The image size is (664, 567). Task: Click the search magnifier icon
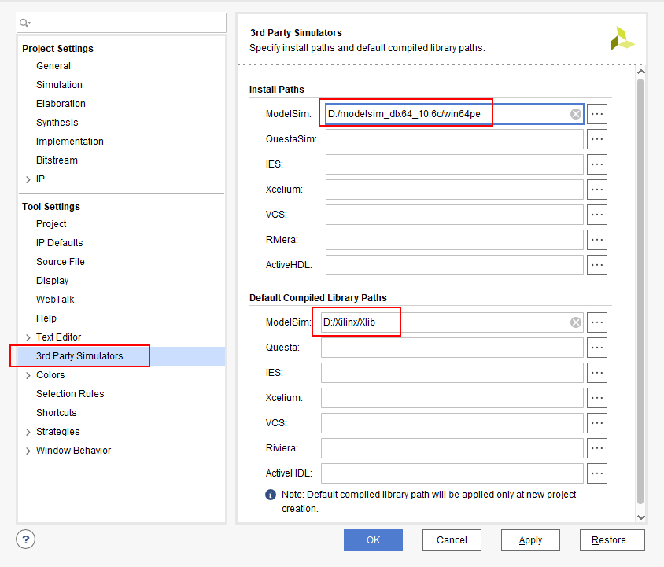[x=24, y=23]
